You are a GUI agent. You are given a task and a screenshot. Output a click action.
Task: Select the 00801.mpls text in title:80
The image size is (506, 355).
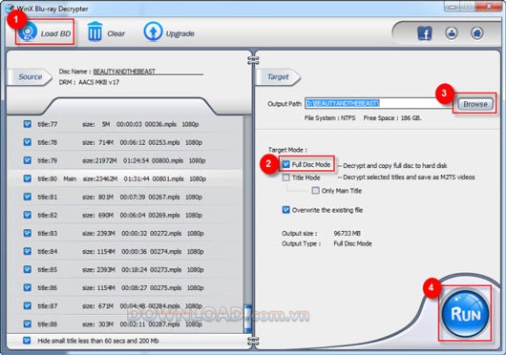click(x=168, y=178)
